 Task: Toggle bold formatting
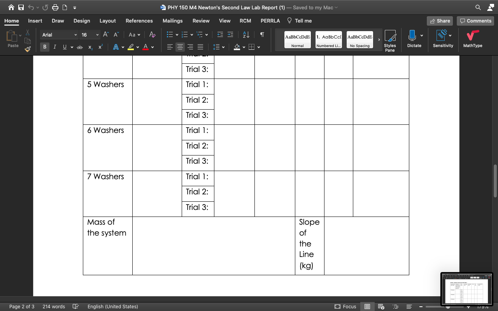(x=44, y=47)
